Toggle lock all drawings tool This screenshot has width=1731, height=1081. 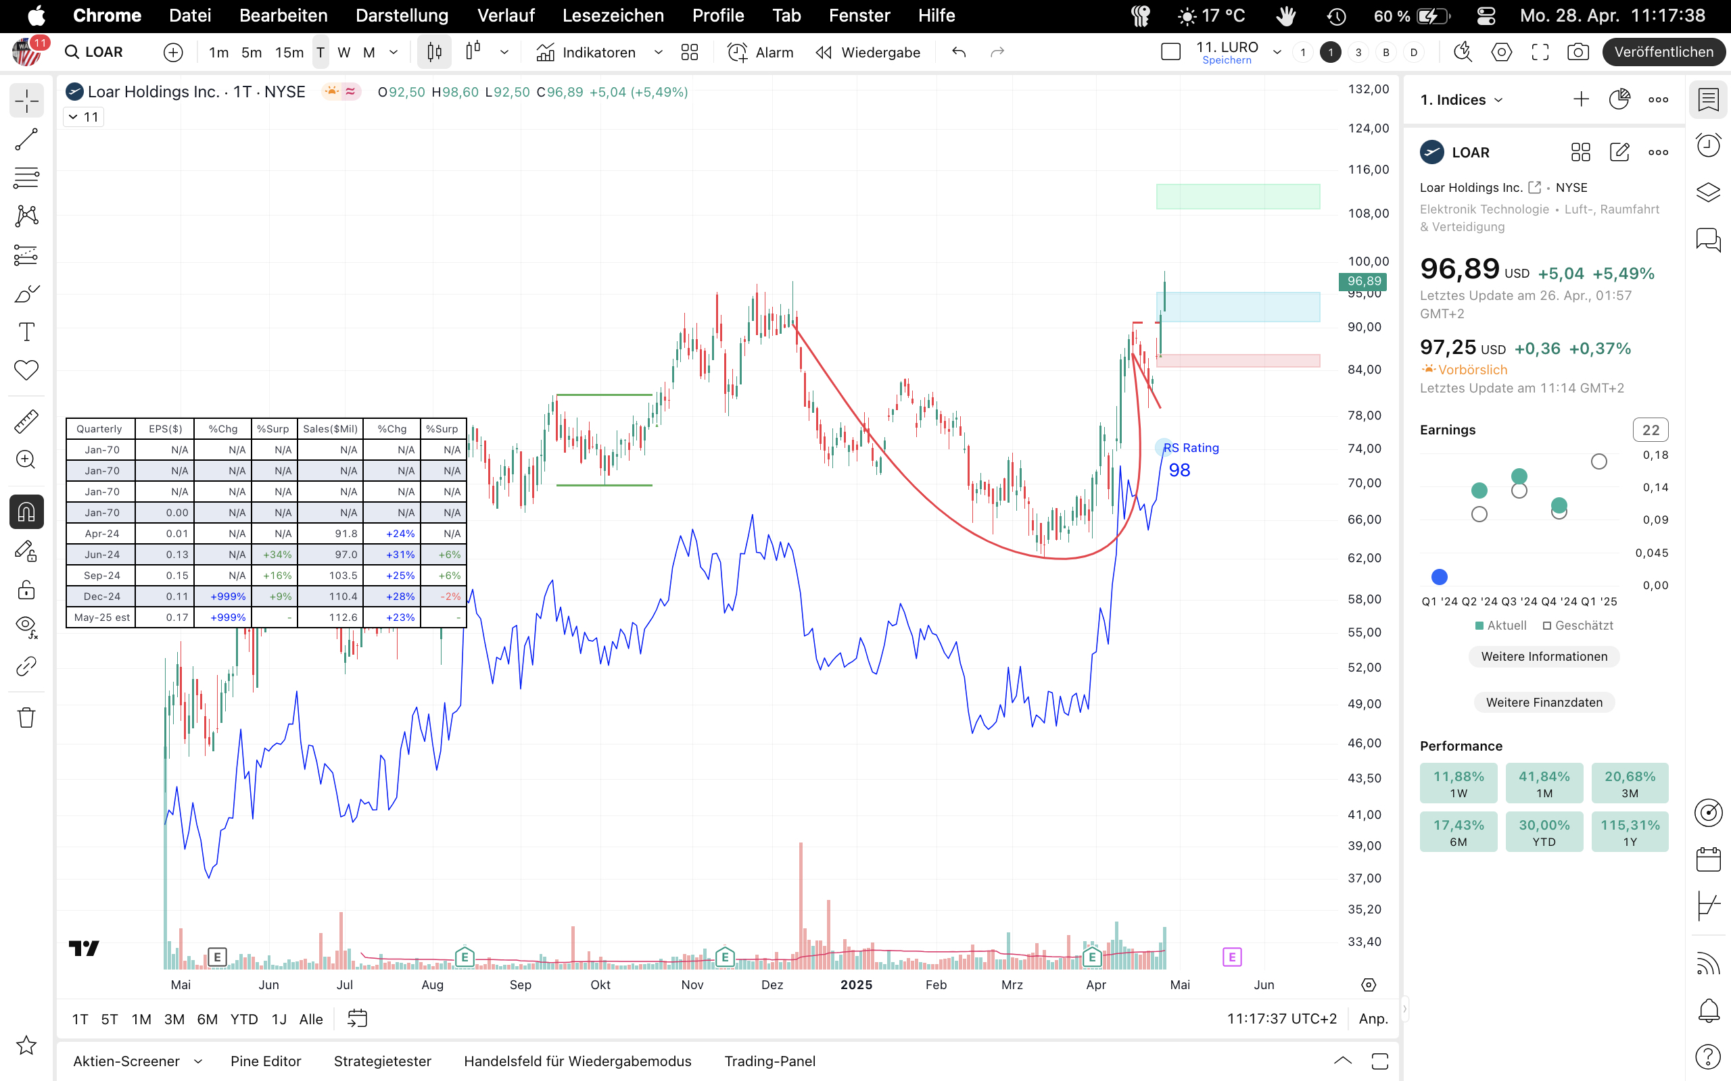click(26, 590)
